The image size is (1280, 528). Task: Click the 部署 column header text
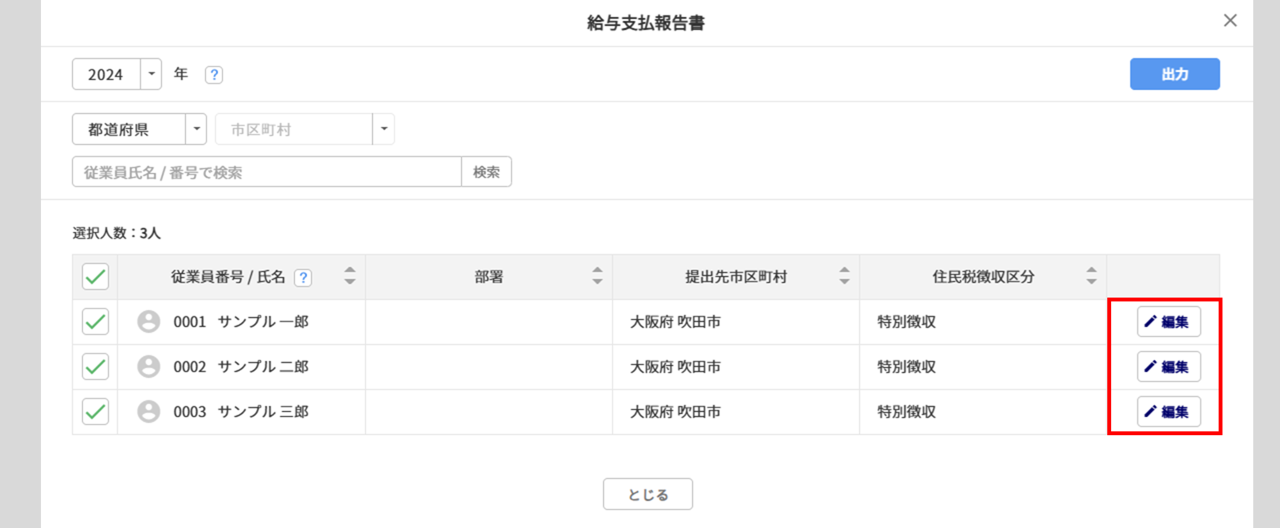coord(489,277)
